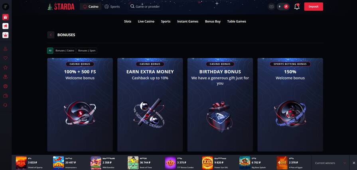
Task: Open the notification bell icon
Action: click(297, 7)
